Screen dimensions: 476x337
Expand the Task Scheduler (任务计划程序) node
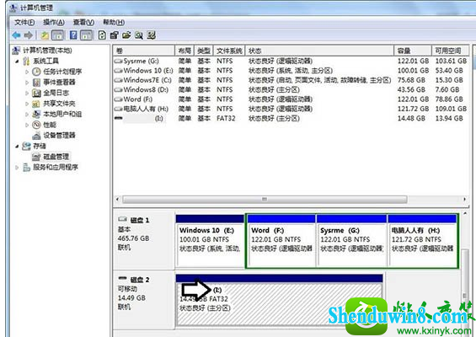[27, 72]
